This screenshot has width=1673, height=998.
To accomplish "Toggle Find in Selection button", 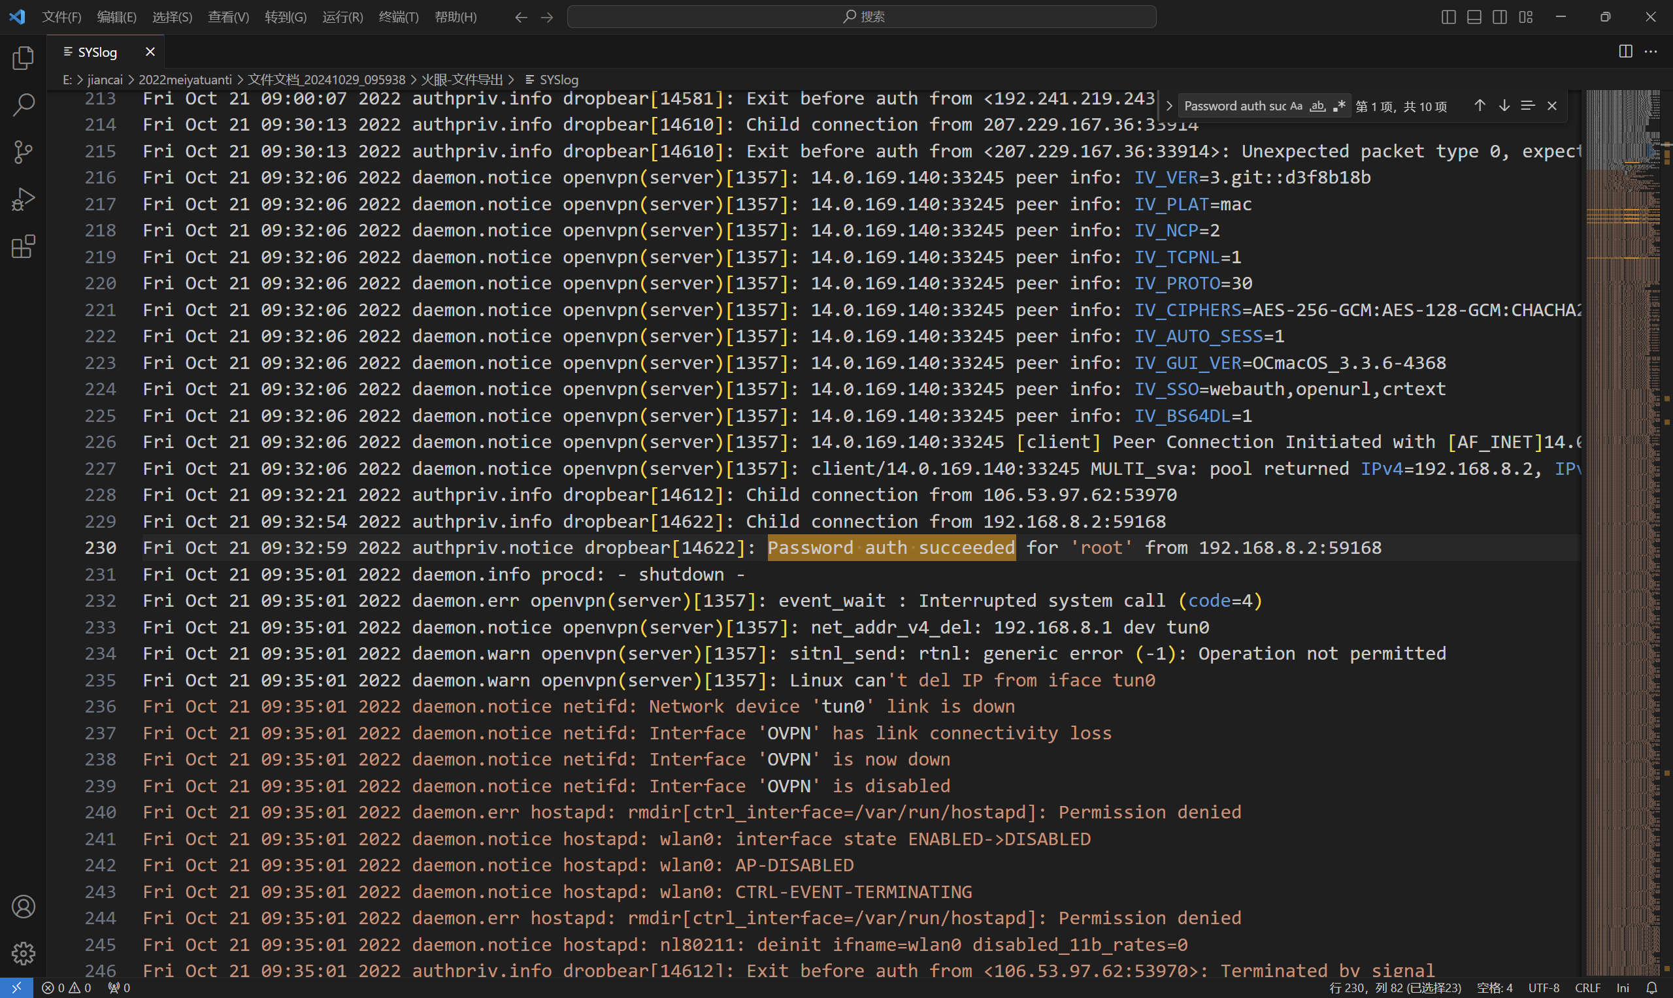I will click(1528, 106).
